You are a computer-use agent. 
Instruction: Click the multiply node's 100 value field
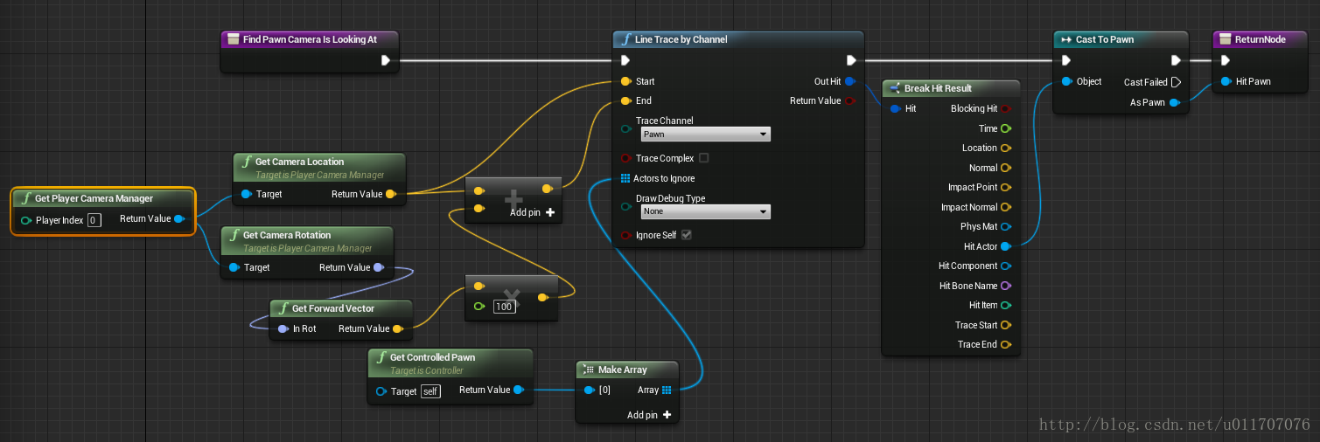504,307
